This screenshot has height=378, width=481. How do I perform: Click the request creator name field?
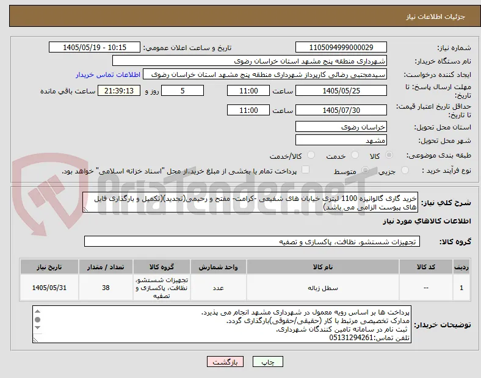[x=265, y=75]
